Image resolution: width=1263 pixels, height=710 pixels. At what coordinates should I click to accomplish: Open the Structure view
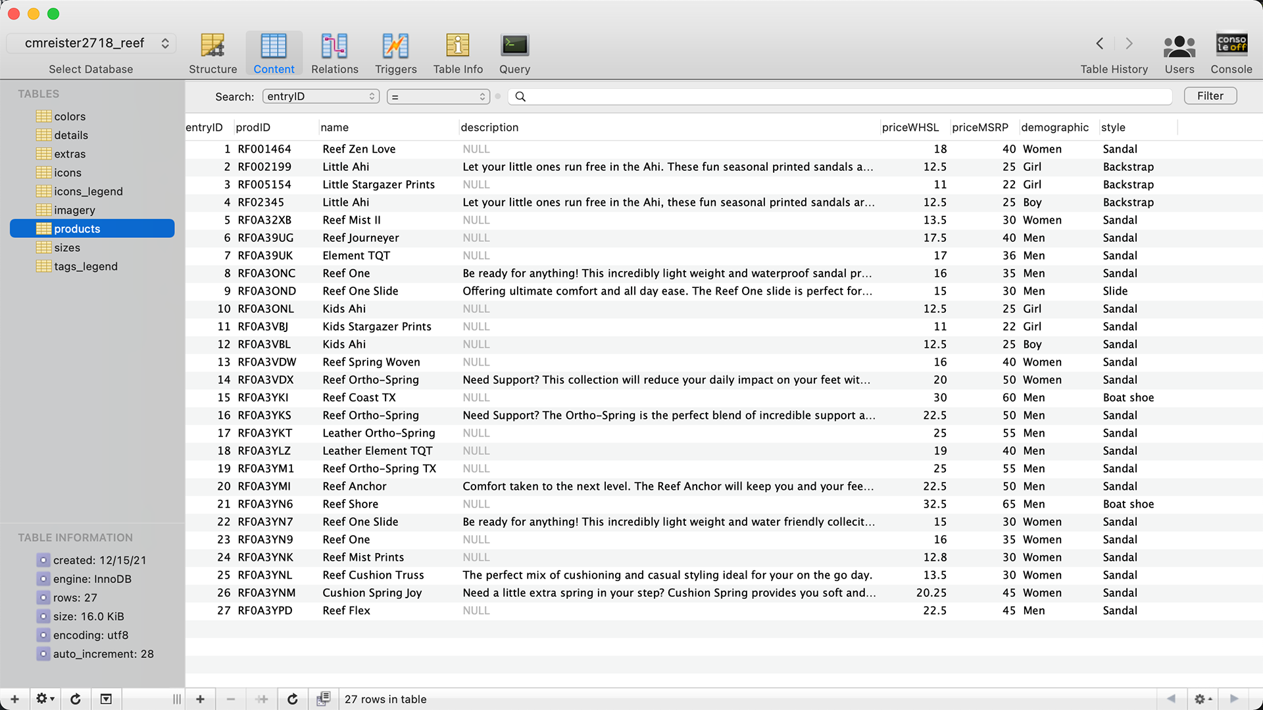(x=212, y=53)
